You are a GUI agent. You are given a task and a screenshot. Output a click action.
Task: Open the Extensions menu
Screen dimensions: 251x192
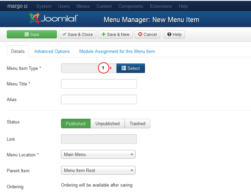pos(161,6)
